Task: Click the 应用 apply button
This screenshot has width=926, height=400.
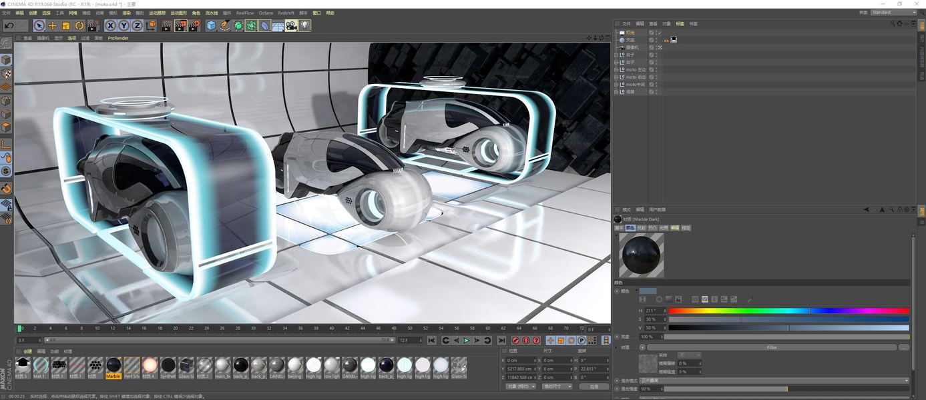Action: [x=594, y=386]
